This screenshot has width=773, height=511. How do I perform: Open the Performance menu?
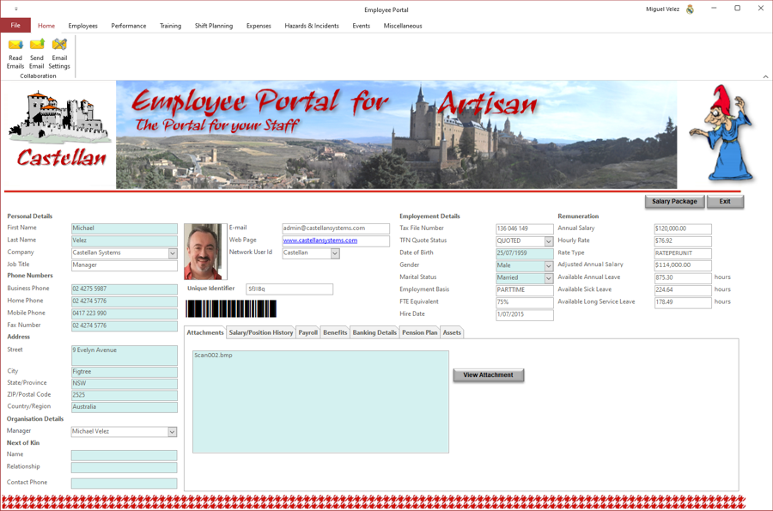click(128, 26)
